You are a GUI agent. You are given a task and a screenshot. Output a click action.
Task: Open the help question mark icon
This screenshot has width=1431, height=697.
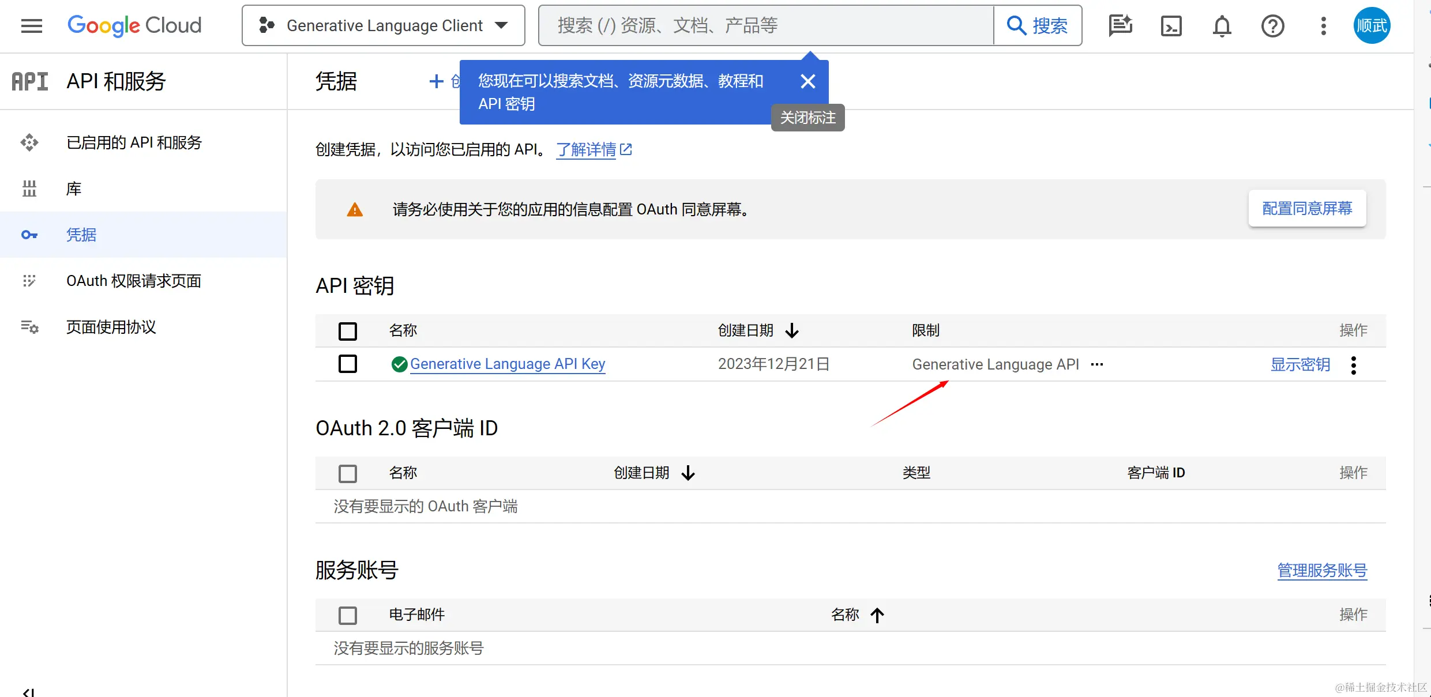1272,26
